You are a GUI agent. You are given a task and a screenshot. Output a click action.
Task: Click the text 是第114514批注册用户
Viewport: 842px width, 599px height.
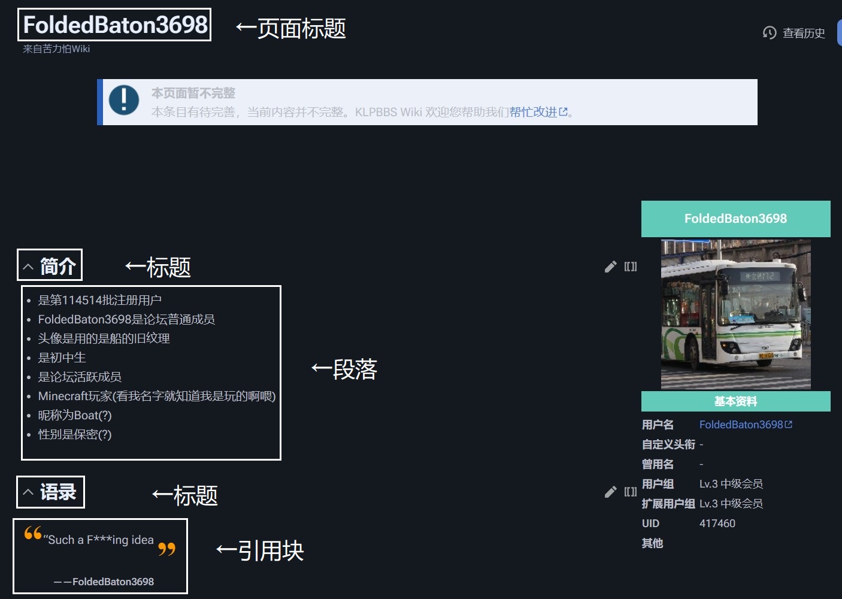[100, 300]
